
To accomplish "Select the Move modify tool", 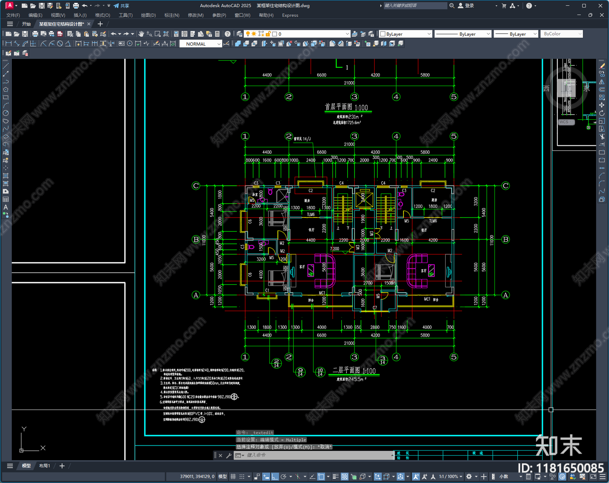I will (602, 105).
